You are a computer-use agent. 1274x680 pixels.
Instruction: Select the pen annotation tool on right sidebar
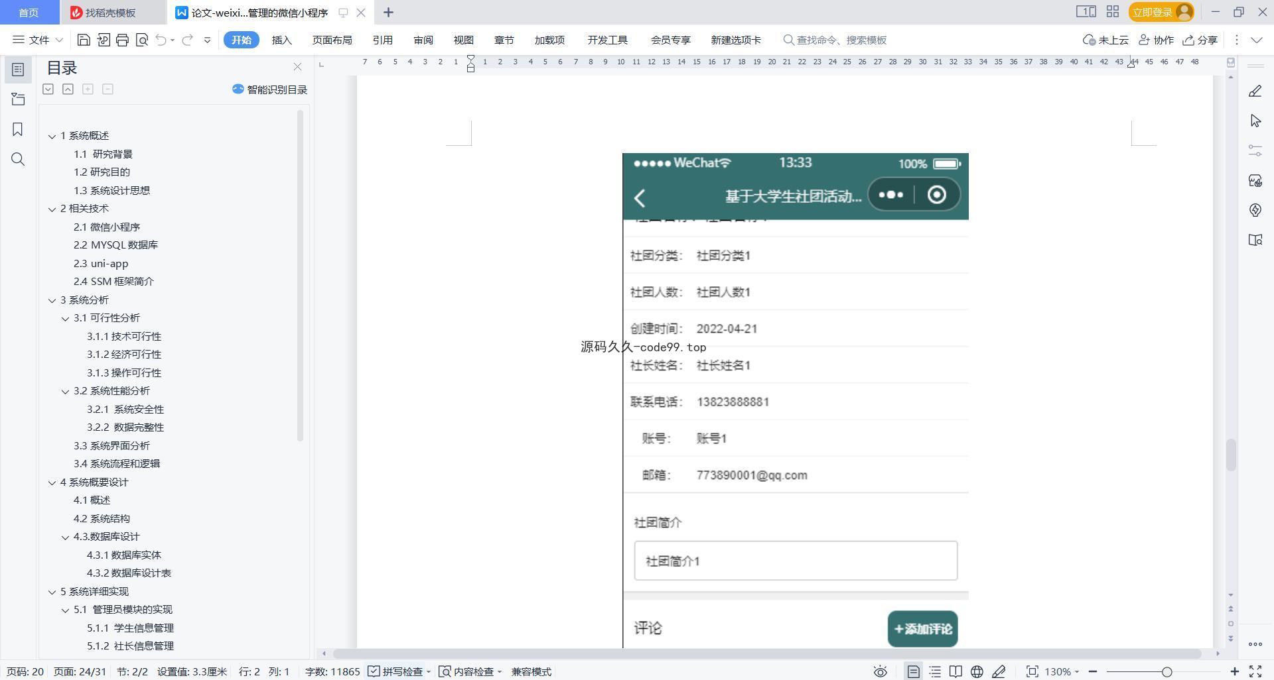coord(1255,91)
